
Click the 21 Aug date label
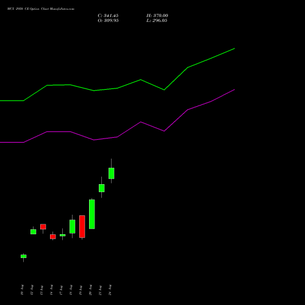100,290
